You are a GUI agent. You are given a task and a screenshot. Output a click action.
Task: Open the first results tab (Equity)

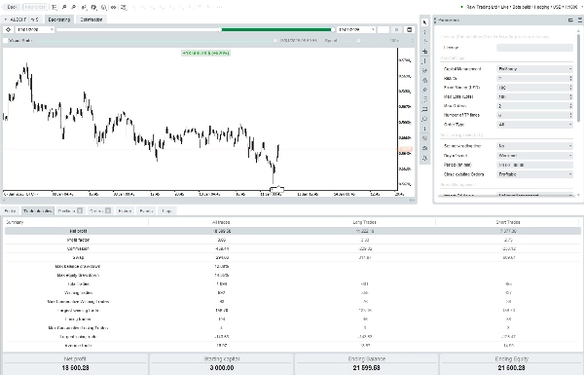(x=10, y=211)
